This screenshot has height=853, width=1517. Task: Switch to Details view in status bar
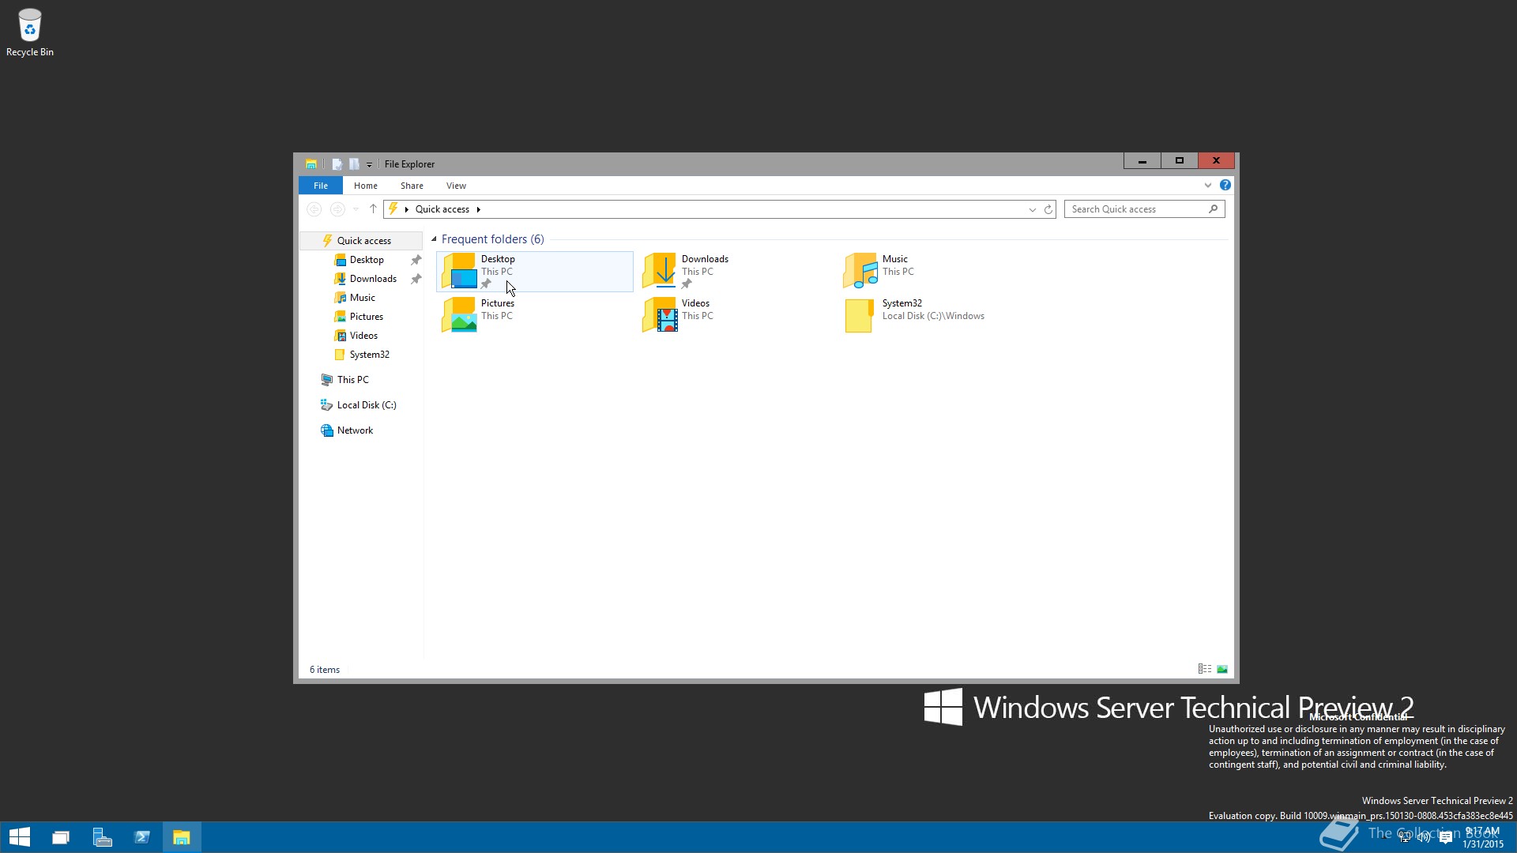click(x=1205, y=669)
